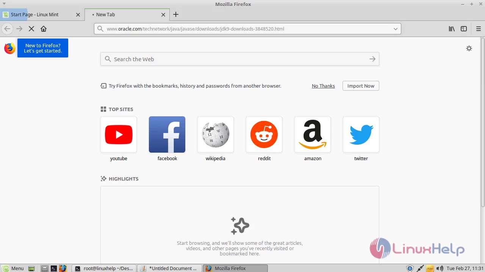Close the Start Page - Linux Mint tab
This screenshot has height=272, width=485.
[x=78, y=14]
